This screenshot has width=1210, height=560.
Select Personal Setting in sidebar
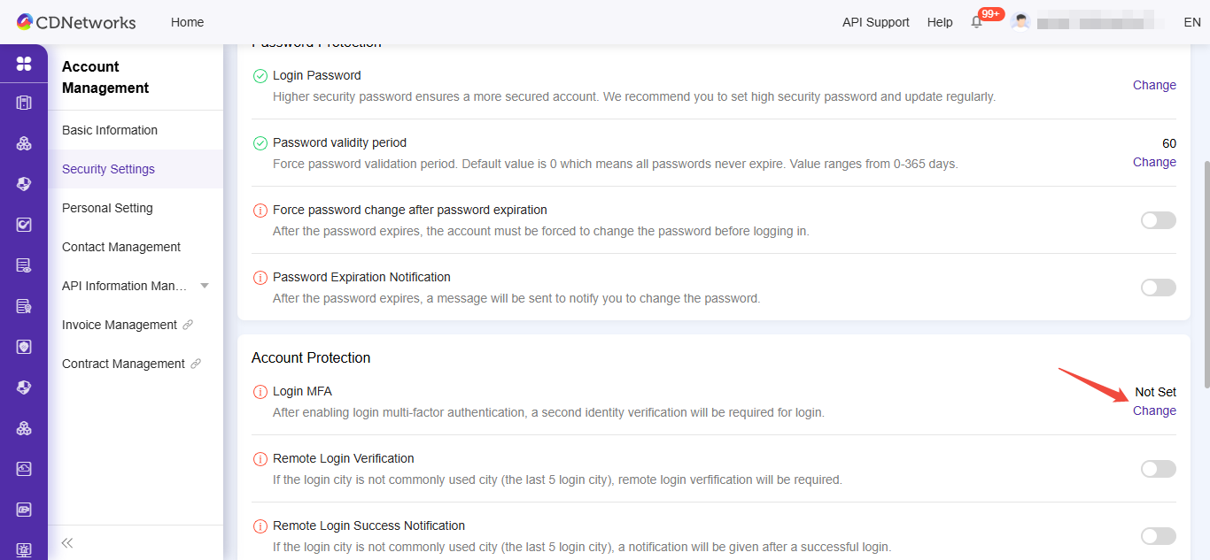coord(107,208)
